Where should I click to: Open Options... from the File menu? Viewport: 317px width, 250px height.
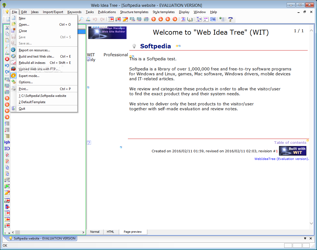tap(44, 82)
